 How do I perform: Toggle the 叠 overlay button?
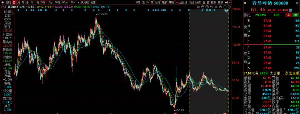[204, 2]
